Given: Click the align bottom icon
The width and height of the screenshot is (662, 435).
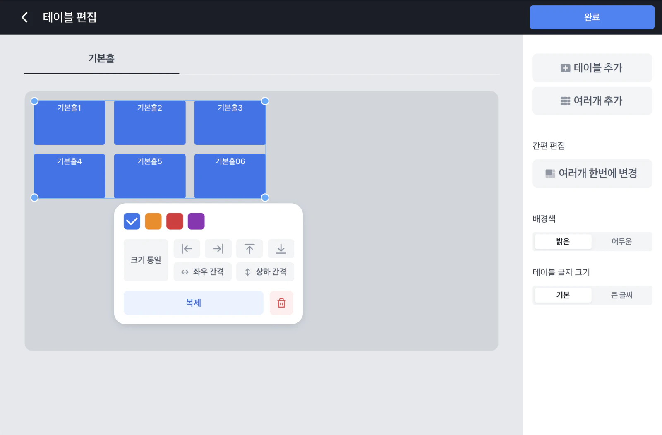Looking at the screenshot, I should tap(281, 249).
